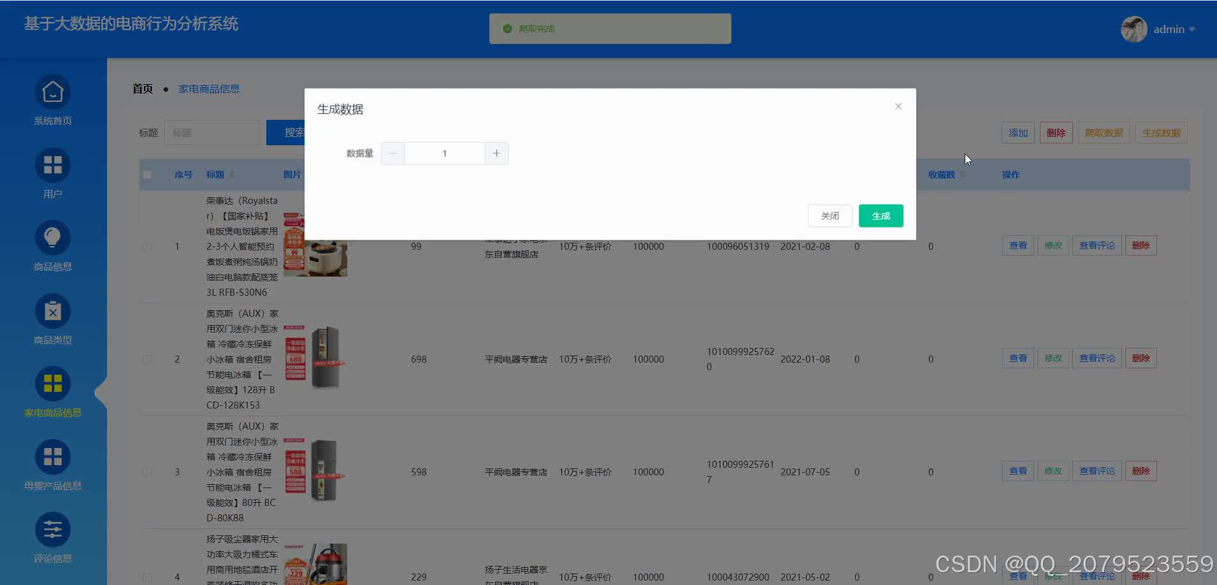Click 查看评论 for row 3
This screenshot has width=1217, height=585.
tap(1097, 471)
